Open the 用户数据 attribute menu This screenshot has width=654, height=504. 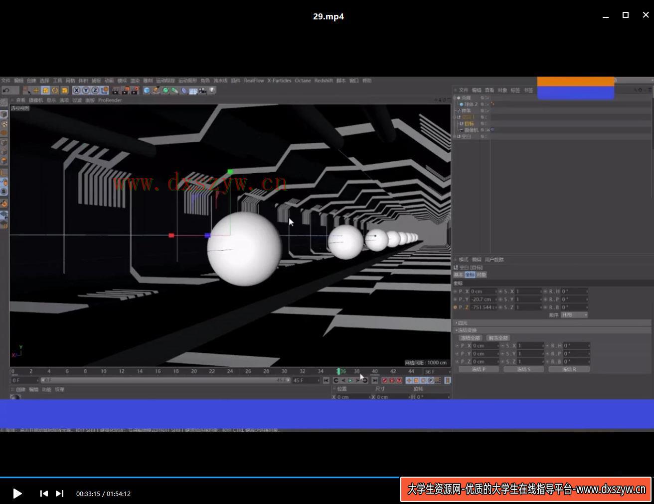click(x=494, y=260)
